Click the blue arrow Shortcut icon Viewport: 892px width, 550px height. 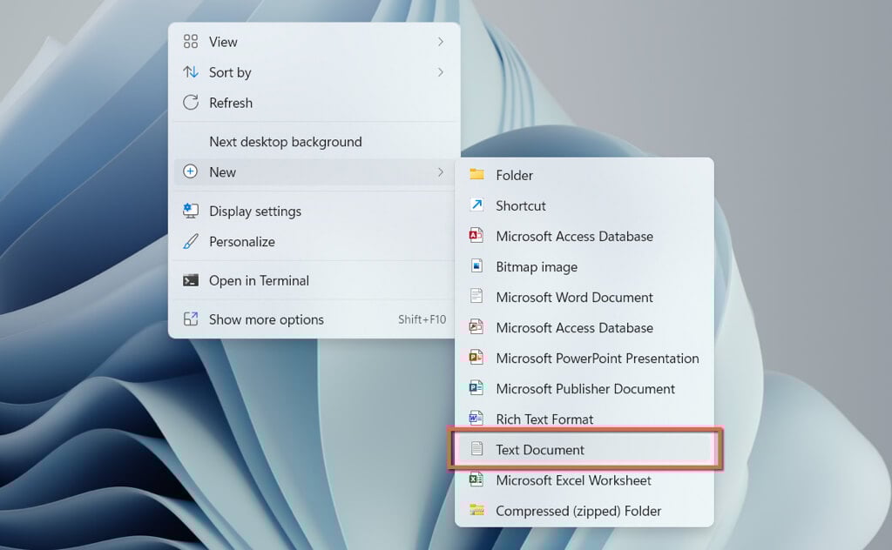pyautogui.click(x=476, y=205)
